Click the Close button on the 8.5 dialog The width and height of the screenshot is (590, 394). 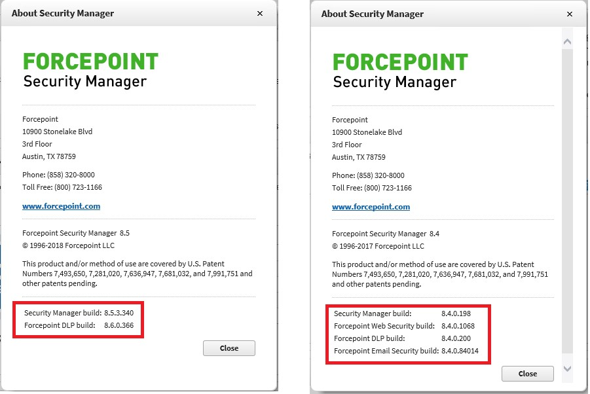tap(229, 348)
